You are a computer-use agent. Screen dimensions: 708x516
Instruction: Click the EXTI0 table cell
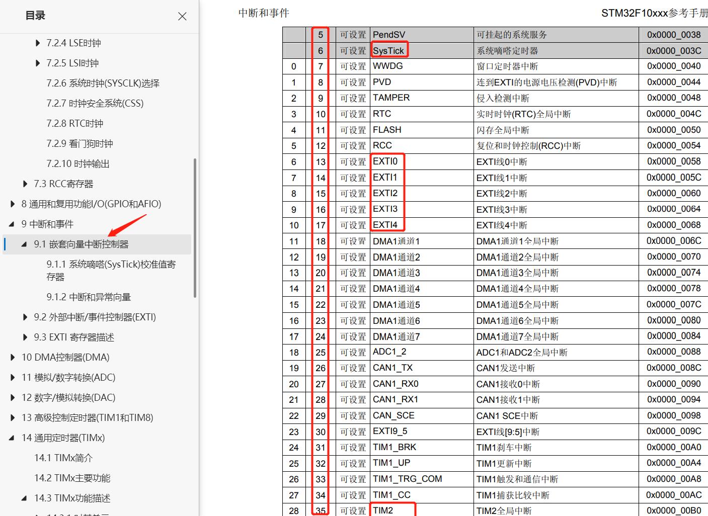pos(422,162)
